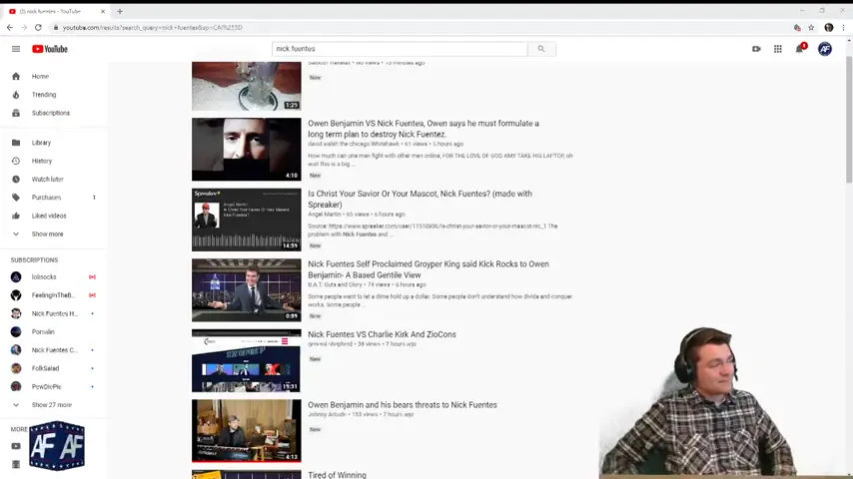Open 'Owen Benjamin and his bears' video title
853x479 pixels.
402,405
